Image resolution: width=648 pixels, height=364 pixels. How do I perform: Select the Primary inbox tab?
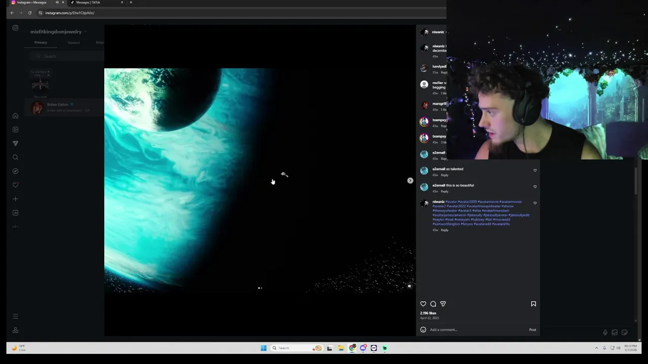[40, 42]
